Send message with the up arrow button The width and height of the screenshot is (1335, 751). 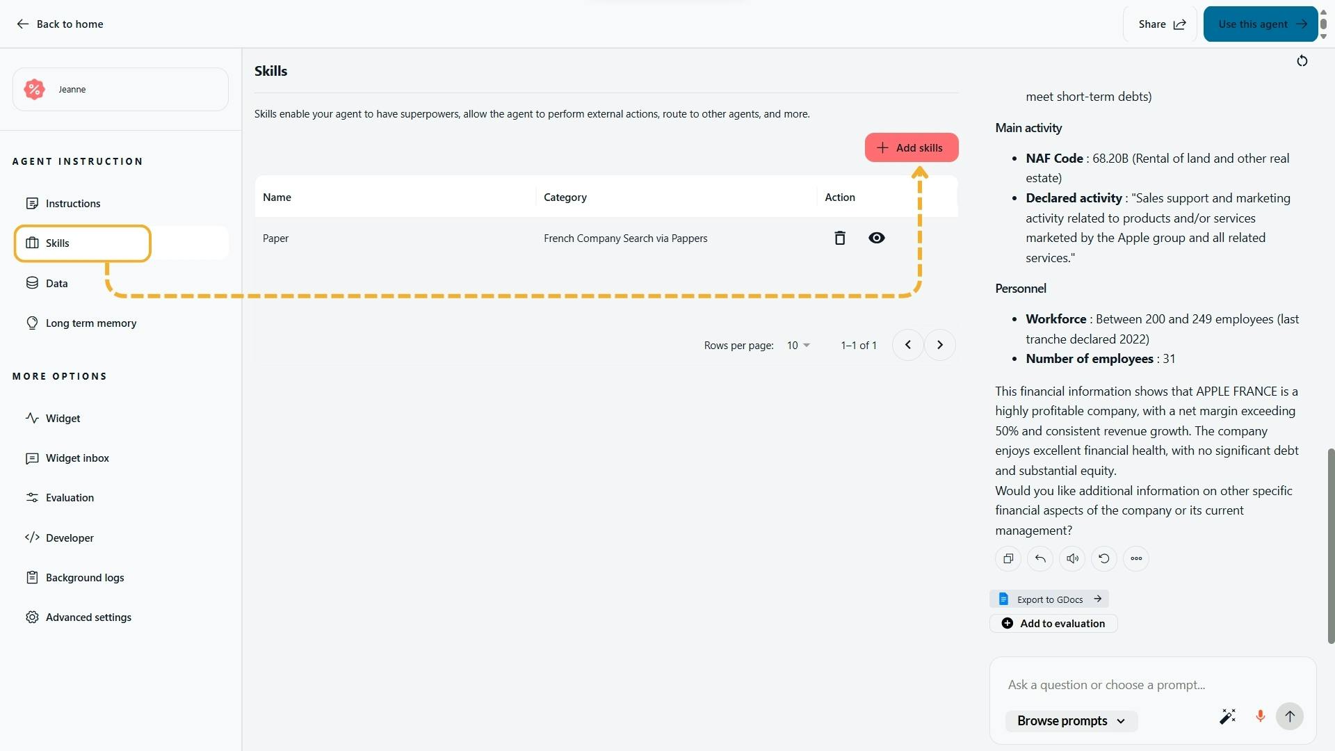[1289, 716]
